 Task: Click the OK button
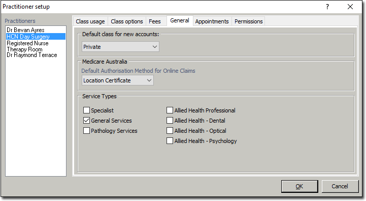tap(300, 186)
